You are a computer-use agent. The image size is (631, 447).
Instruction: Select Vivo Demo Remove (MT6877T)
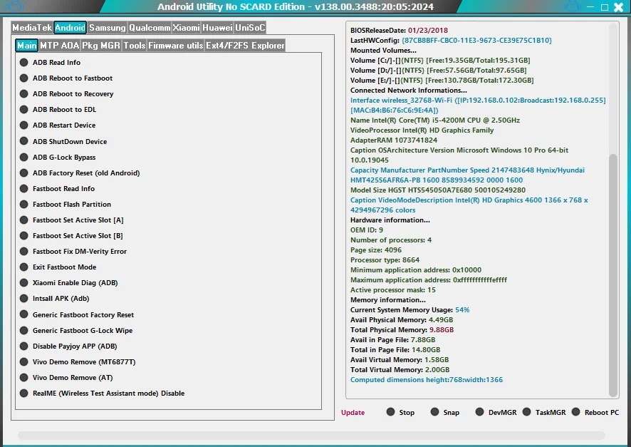(24, 361)
